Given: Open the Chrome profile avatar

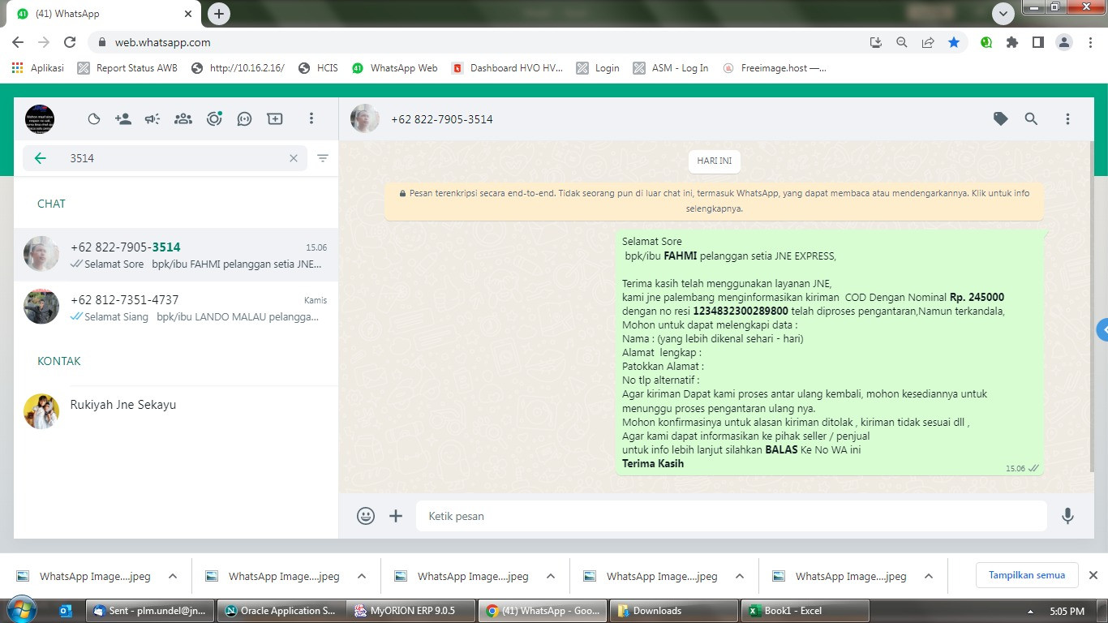Looking at the screenshot, I should [x=1065, y=42].
